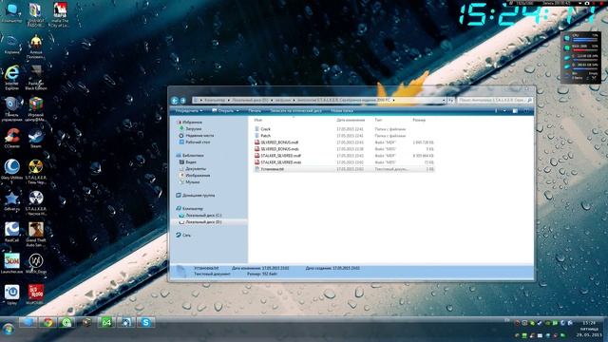The height and width of the screenshot is (342, 608).
Task: Open Google Chrome in the taskbar
Action: click(47, 322)
